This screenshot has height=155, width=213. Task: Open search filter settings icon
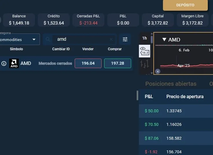coord(125,40)
